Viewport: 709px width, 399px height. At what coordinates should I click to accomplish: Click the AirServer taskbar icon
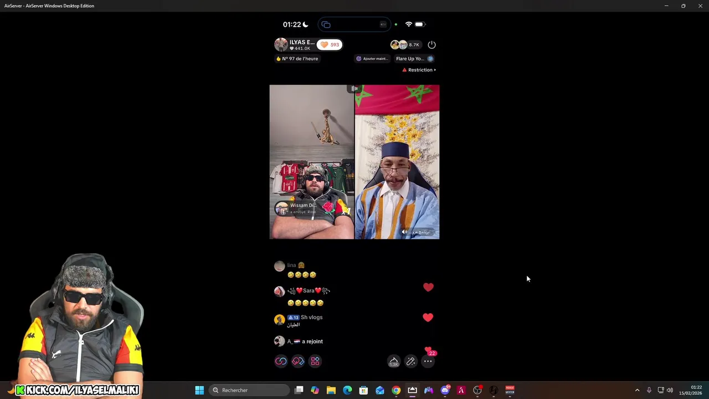pos(412,390)
